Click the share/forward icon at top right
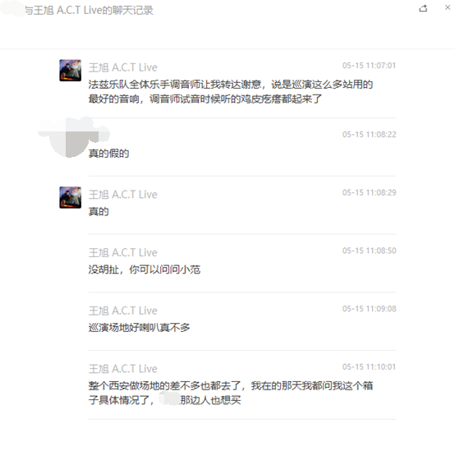The image size is (455, 456). click(x=423, y=8)
